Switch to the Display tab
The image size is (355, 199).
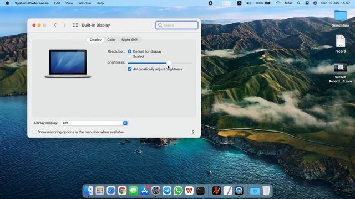[95, 40]
